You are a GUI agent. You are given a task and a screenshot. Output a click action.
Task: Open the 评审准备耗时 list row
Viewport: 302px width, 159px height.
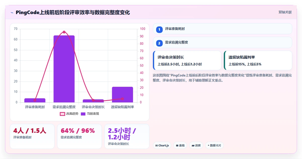(x=223, y=29)
